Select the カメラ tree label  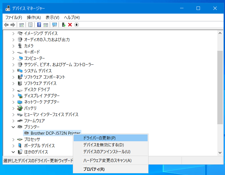[x=29, y=46]
